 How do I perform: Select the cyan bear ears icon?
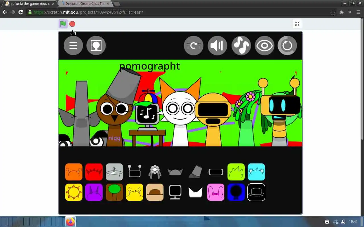point(256,172)
